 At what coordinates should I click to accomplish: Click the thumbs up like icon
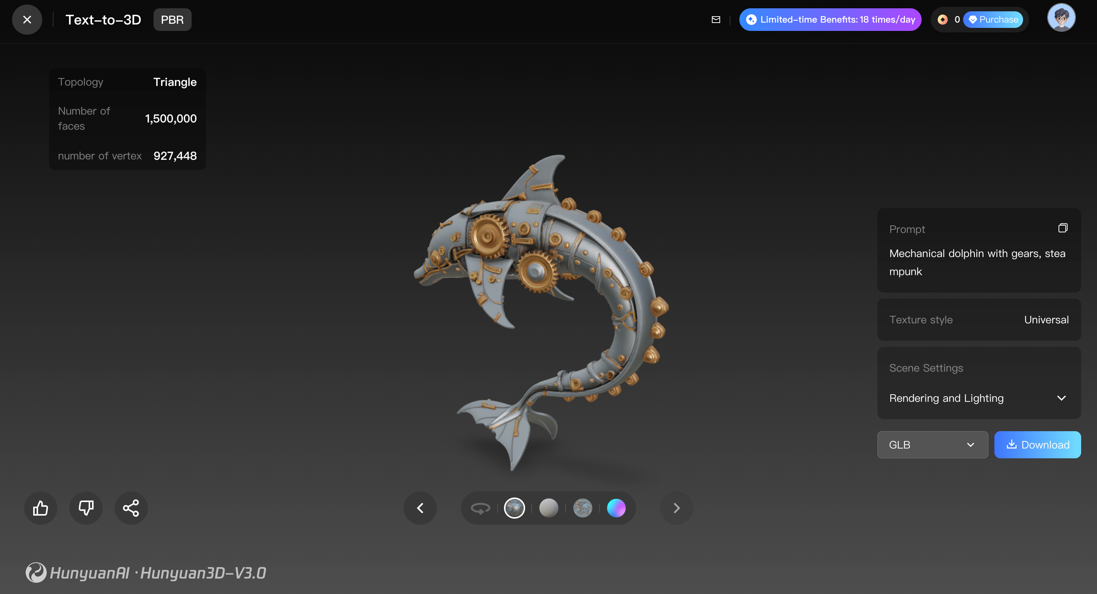40,508
